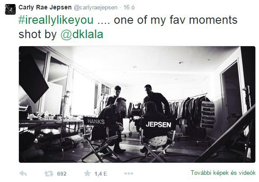Reply to Carly Rae Jepsen's tweet
This screenshot has height=182, width=259.
(23, 173)
